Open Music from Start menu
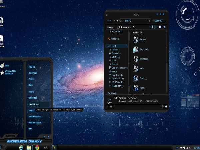 (x=31, y=85)
